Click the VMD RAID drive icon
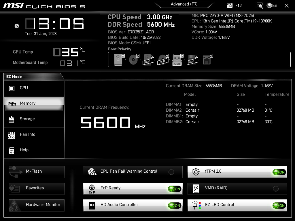The width and height of the screenshot is (295, 221). coord(196,188)
